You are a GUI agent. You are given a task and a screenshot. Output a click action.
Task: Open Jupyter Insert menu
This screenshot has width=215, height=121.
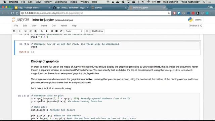pyautogui.click(x=44, y=26)
